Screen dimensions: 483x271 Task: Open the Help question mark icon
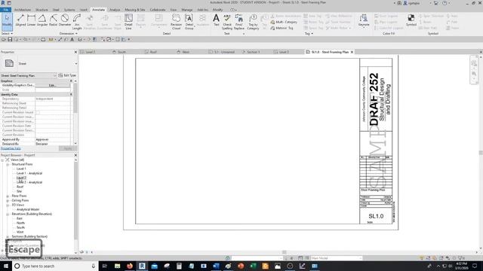pyautogui.click(x=445, y=3)
